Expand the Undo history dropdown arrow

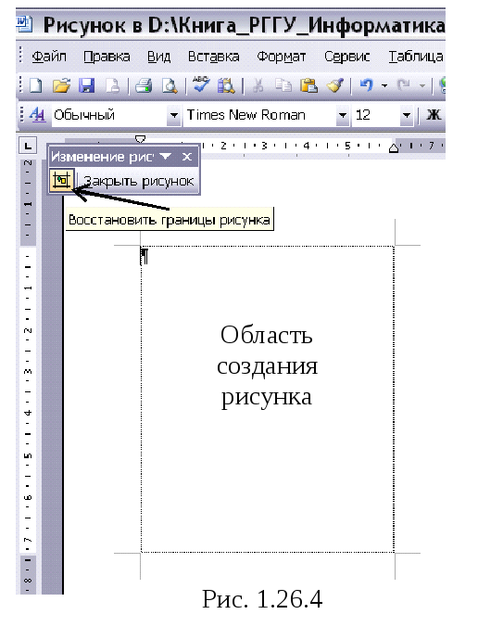tap(384, 86)
